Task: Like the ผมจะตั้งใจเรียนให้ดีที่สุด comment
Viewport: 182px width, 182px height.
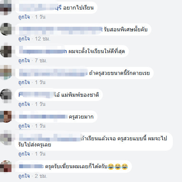Action: pyautogui.click(x=24, y=60)
